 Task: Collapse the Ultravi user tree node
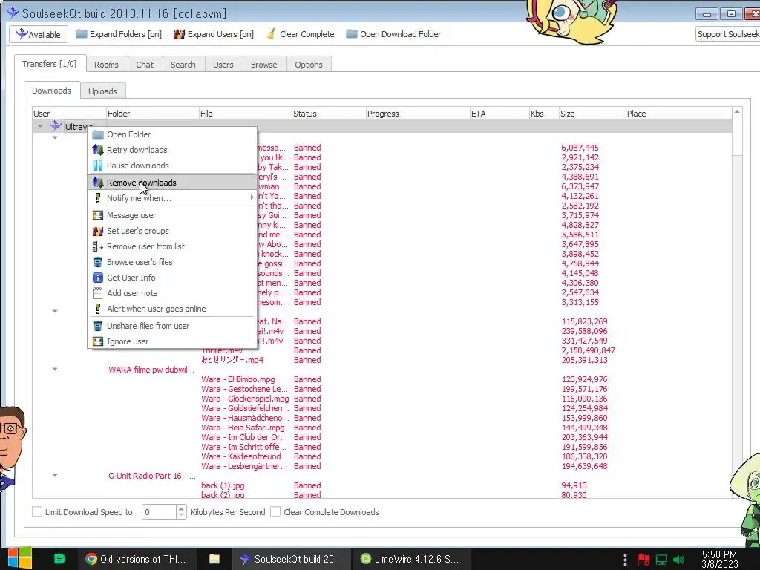(40, 126)
